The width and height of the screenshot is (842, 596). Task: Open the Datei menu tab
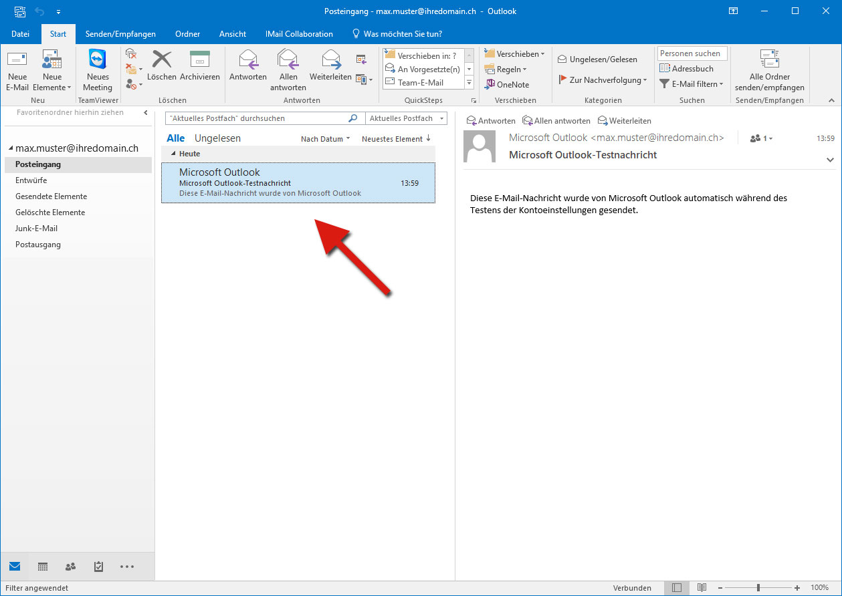(21, 34)
